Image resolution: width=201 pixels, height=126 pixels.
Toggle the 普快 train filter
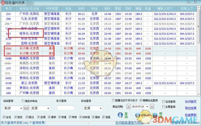point(49,117)
